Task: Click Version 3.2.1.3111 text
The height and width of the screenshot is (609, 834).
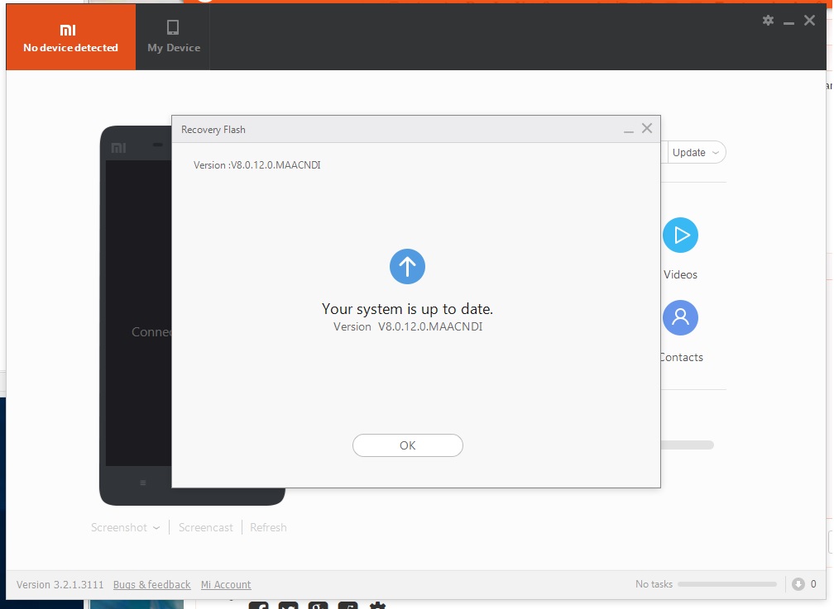Action: coord(60,584)
